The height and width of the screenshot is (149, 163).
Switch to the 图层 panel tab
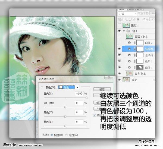point(123,9)
